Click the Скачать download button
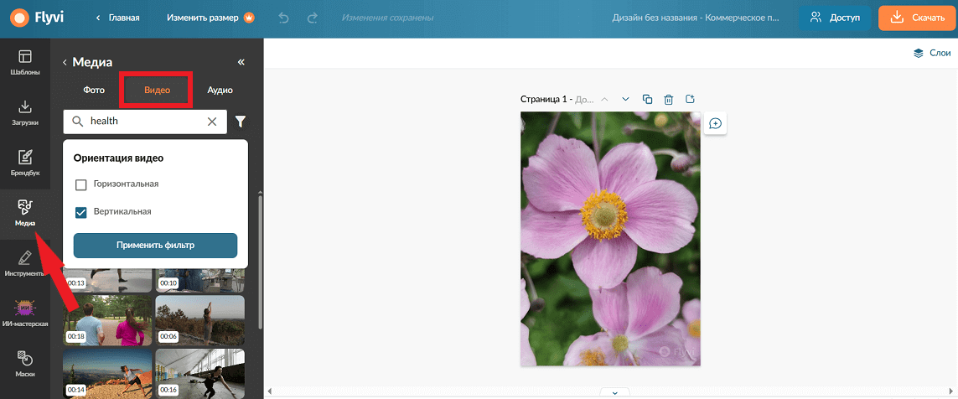958x399 pixels. 918,18
